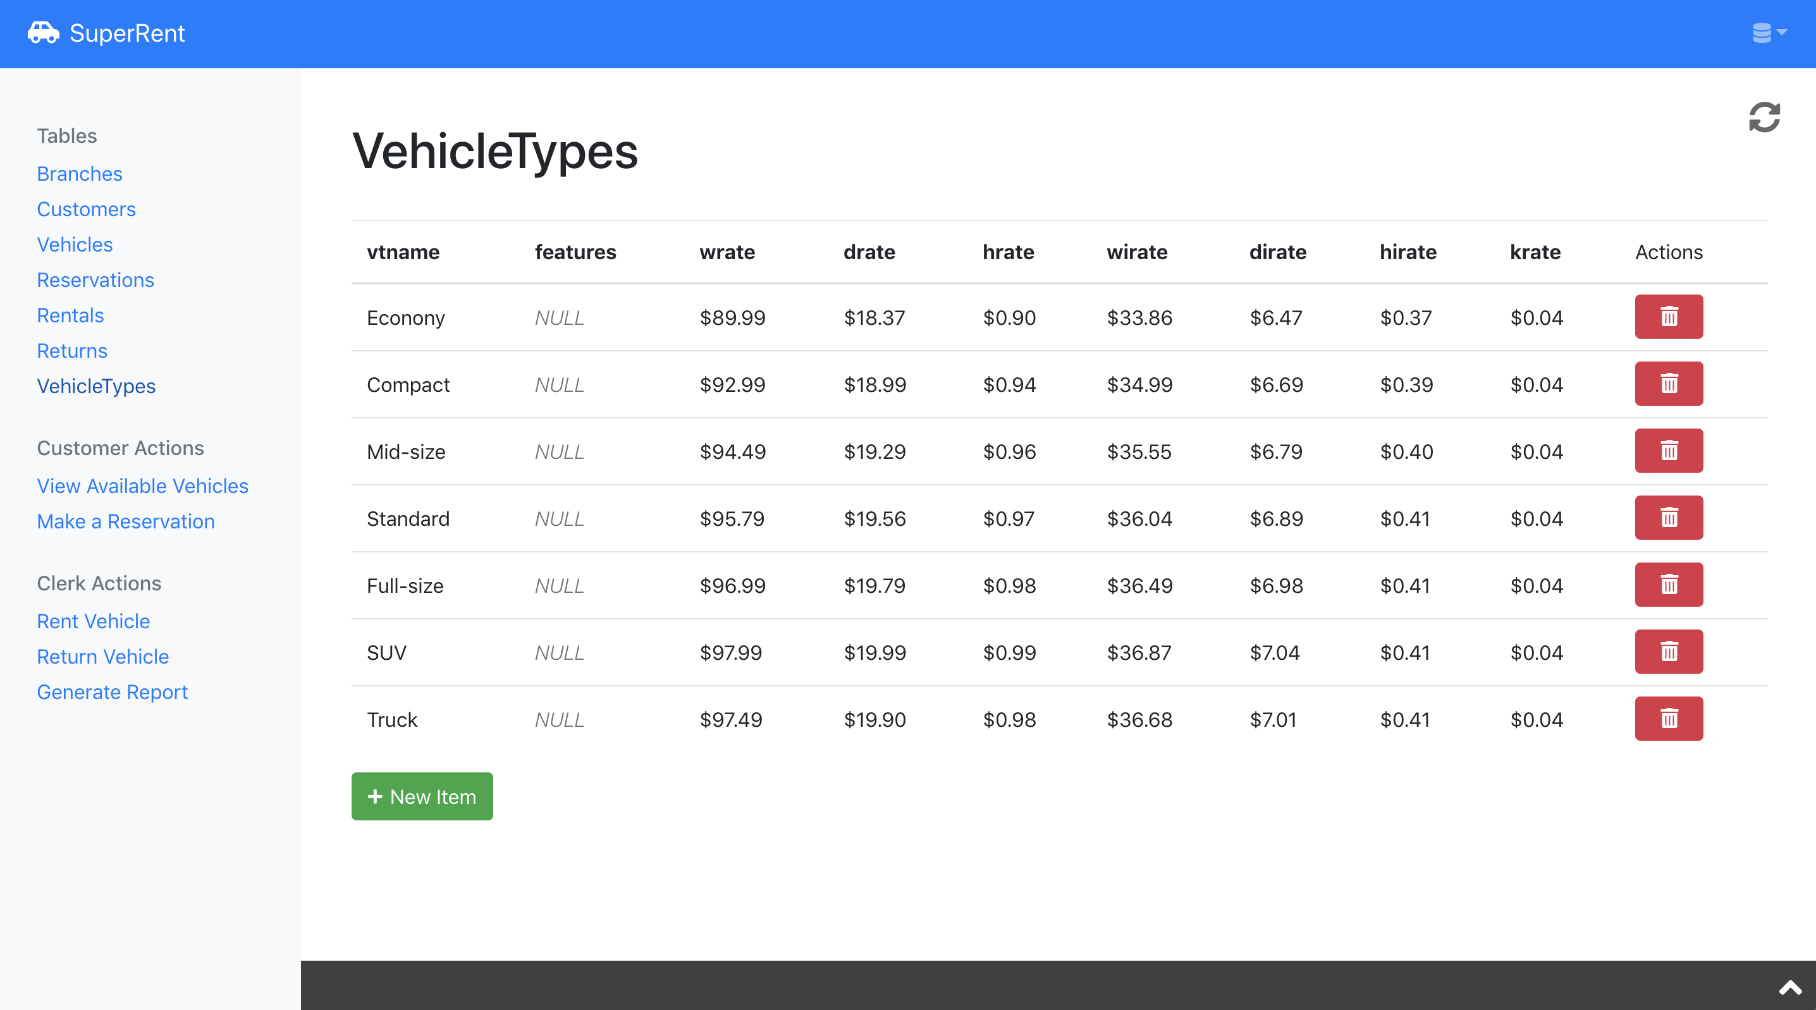1816x1010 pixels.
Task: Open the Customers table link
Action: click(86, 209)
